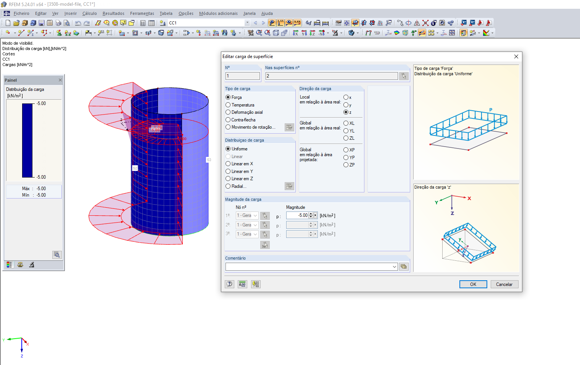Open the Módulos adicionais menu

coord(218,13)
